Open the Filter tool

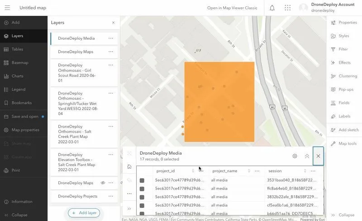[339, 49]
